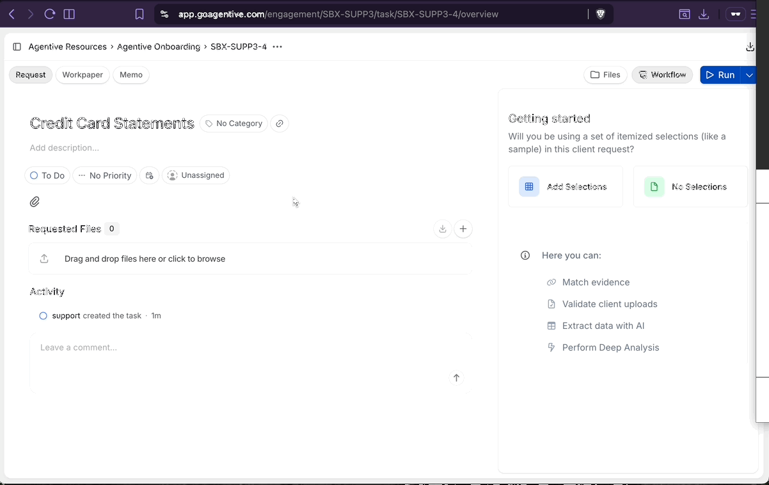Viewport: 769px width, 485px height.
Task: Click the drag and drop files area
Action: pyautogui.click(x=251, y=258)
